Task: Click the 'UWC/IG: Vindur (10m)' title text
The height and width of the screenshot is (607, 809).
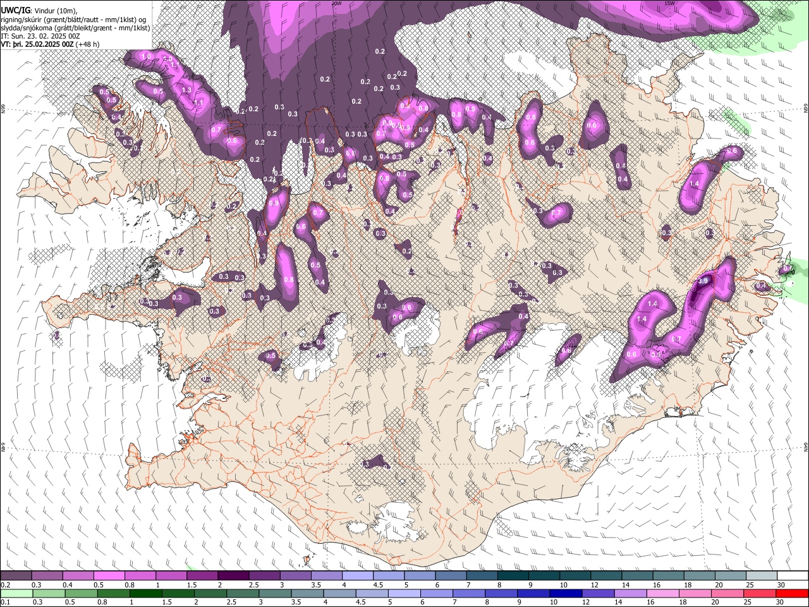Action: [x=39, y=10]
